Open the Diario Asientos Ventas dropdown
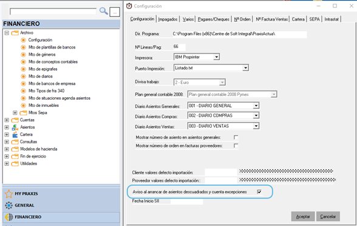Viewport: 357px width, 226px height. tap(256, 126)
